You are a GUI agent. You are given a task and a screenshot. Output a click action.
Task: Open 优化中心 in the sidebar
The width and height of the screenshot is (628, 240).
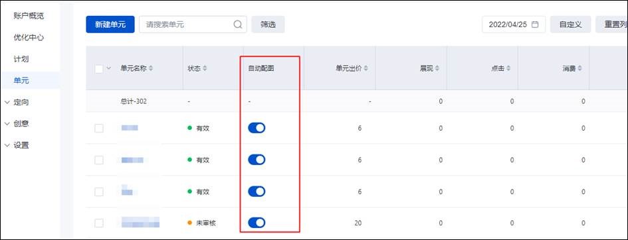29,38
